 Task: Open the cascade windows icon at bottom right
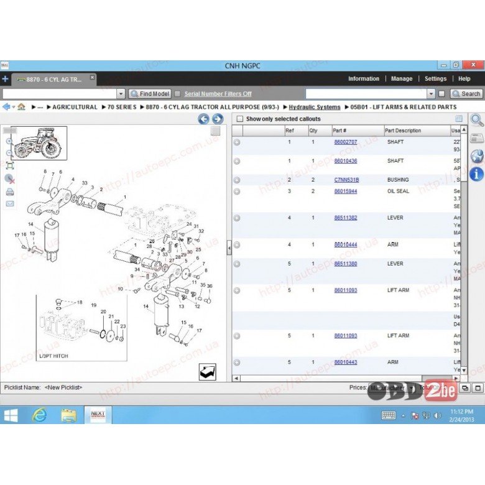465,388
